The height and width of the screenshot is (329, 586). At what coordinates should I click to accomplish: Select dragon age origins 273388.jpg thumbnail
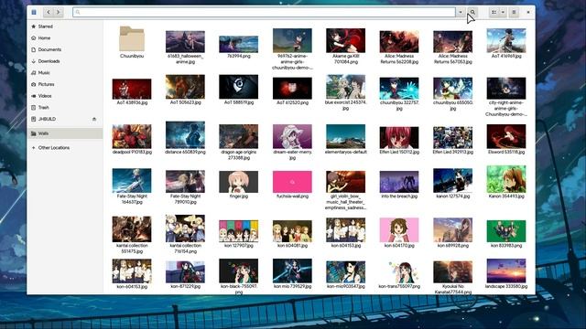coord(238,136)
